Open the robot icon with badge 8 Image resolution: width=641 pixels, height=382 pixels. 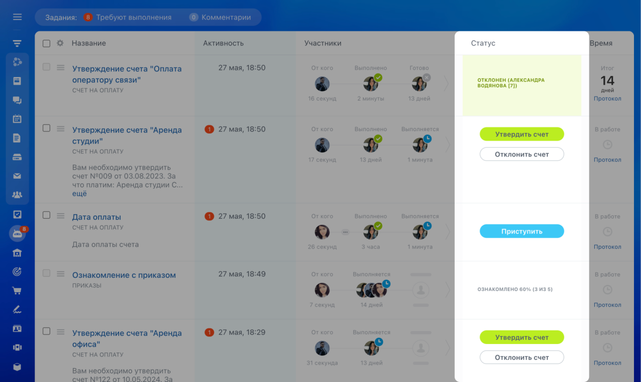(x=17, y=234)
